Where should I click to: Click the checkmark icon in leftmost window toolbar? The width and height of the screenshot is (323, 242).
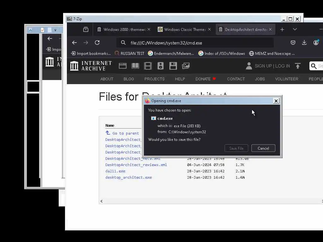(x=43, y=30)
